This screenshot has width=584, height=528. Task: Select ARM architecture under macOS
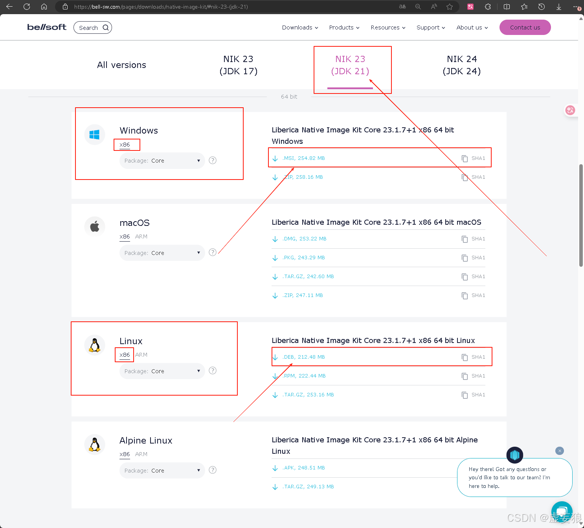pos(141,236)
